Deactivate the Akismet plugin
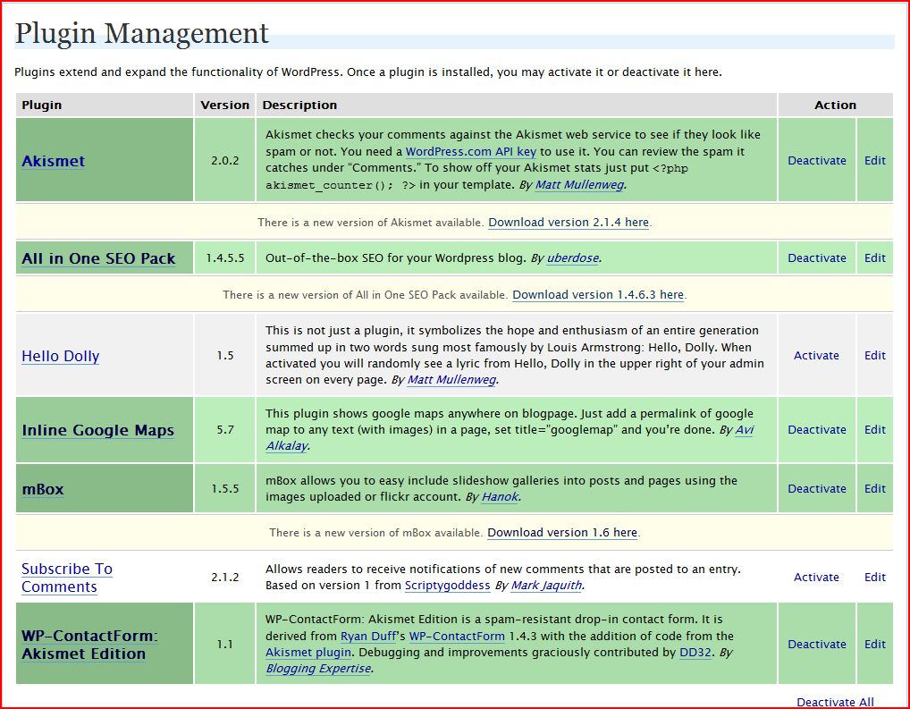 click(x=816, y=161)
